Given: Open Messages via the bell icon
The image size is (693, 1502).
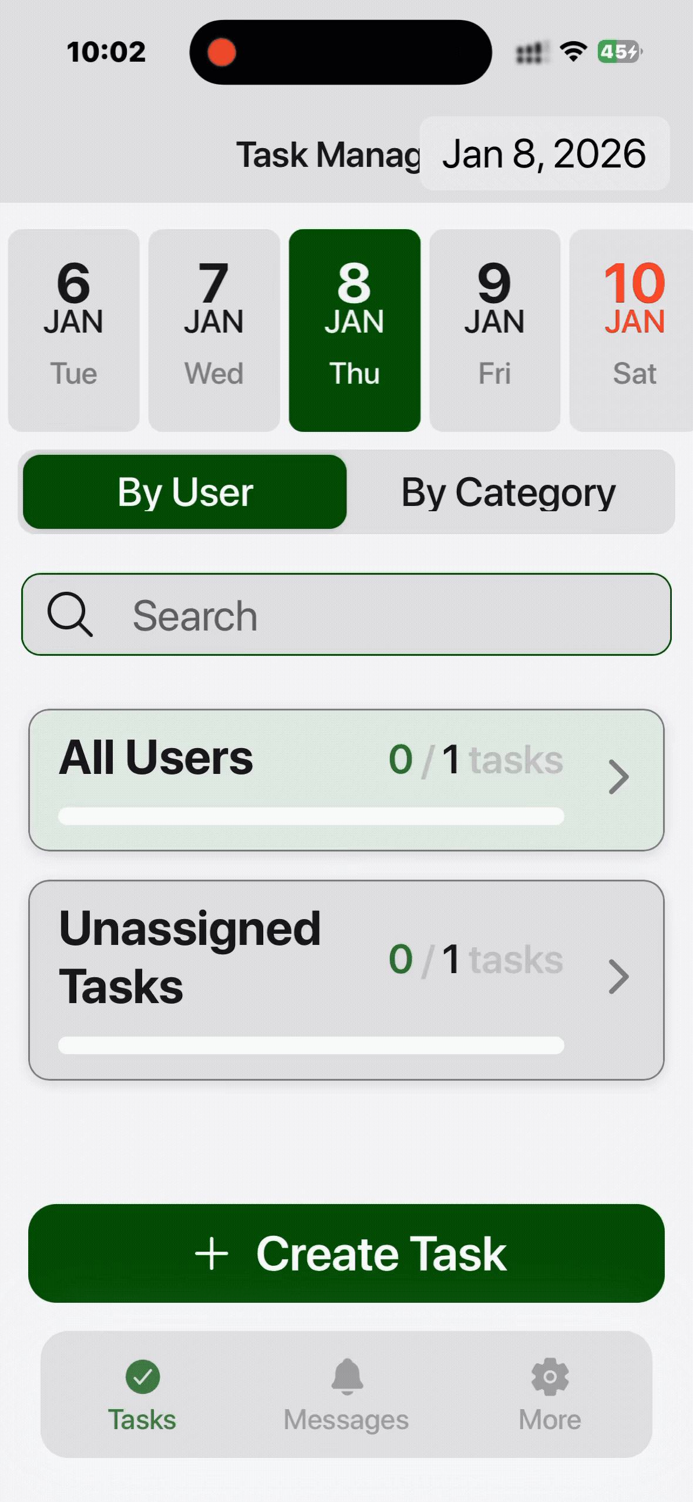Looking at the screenshot, I should click(x=347, y=1376).
